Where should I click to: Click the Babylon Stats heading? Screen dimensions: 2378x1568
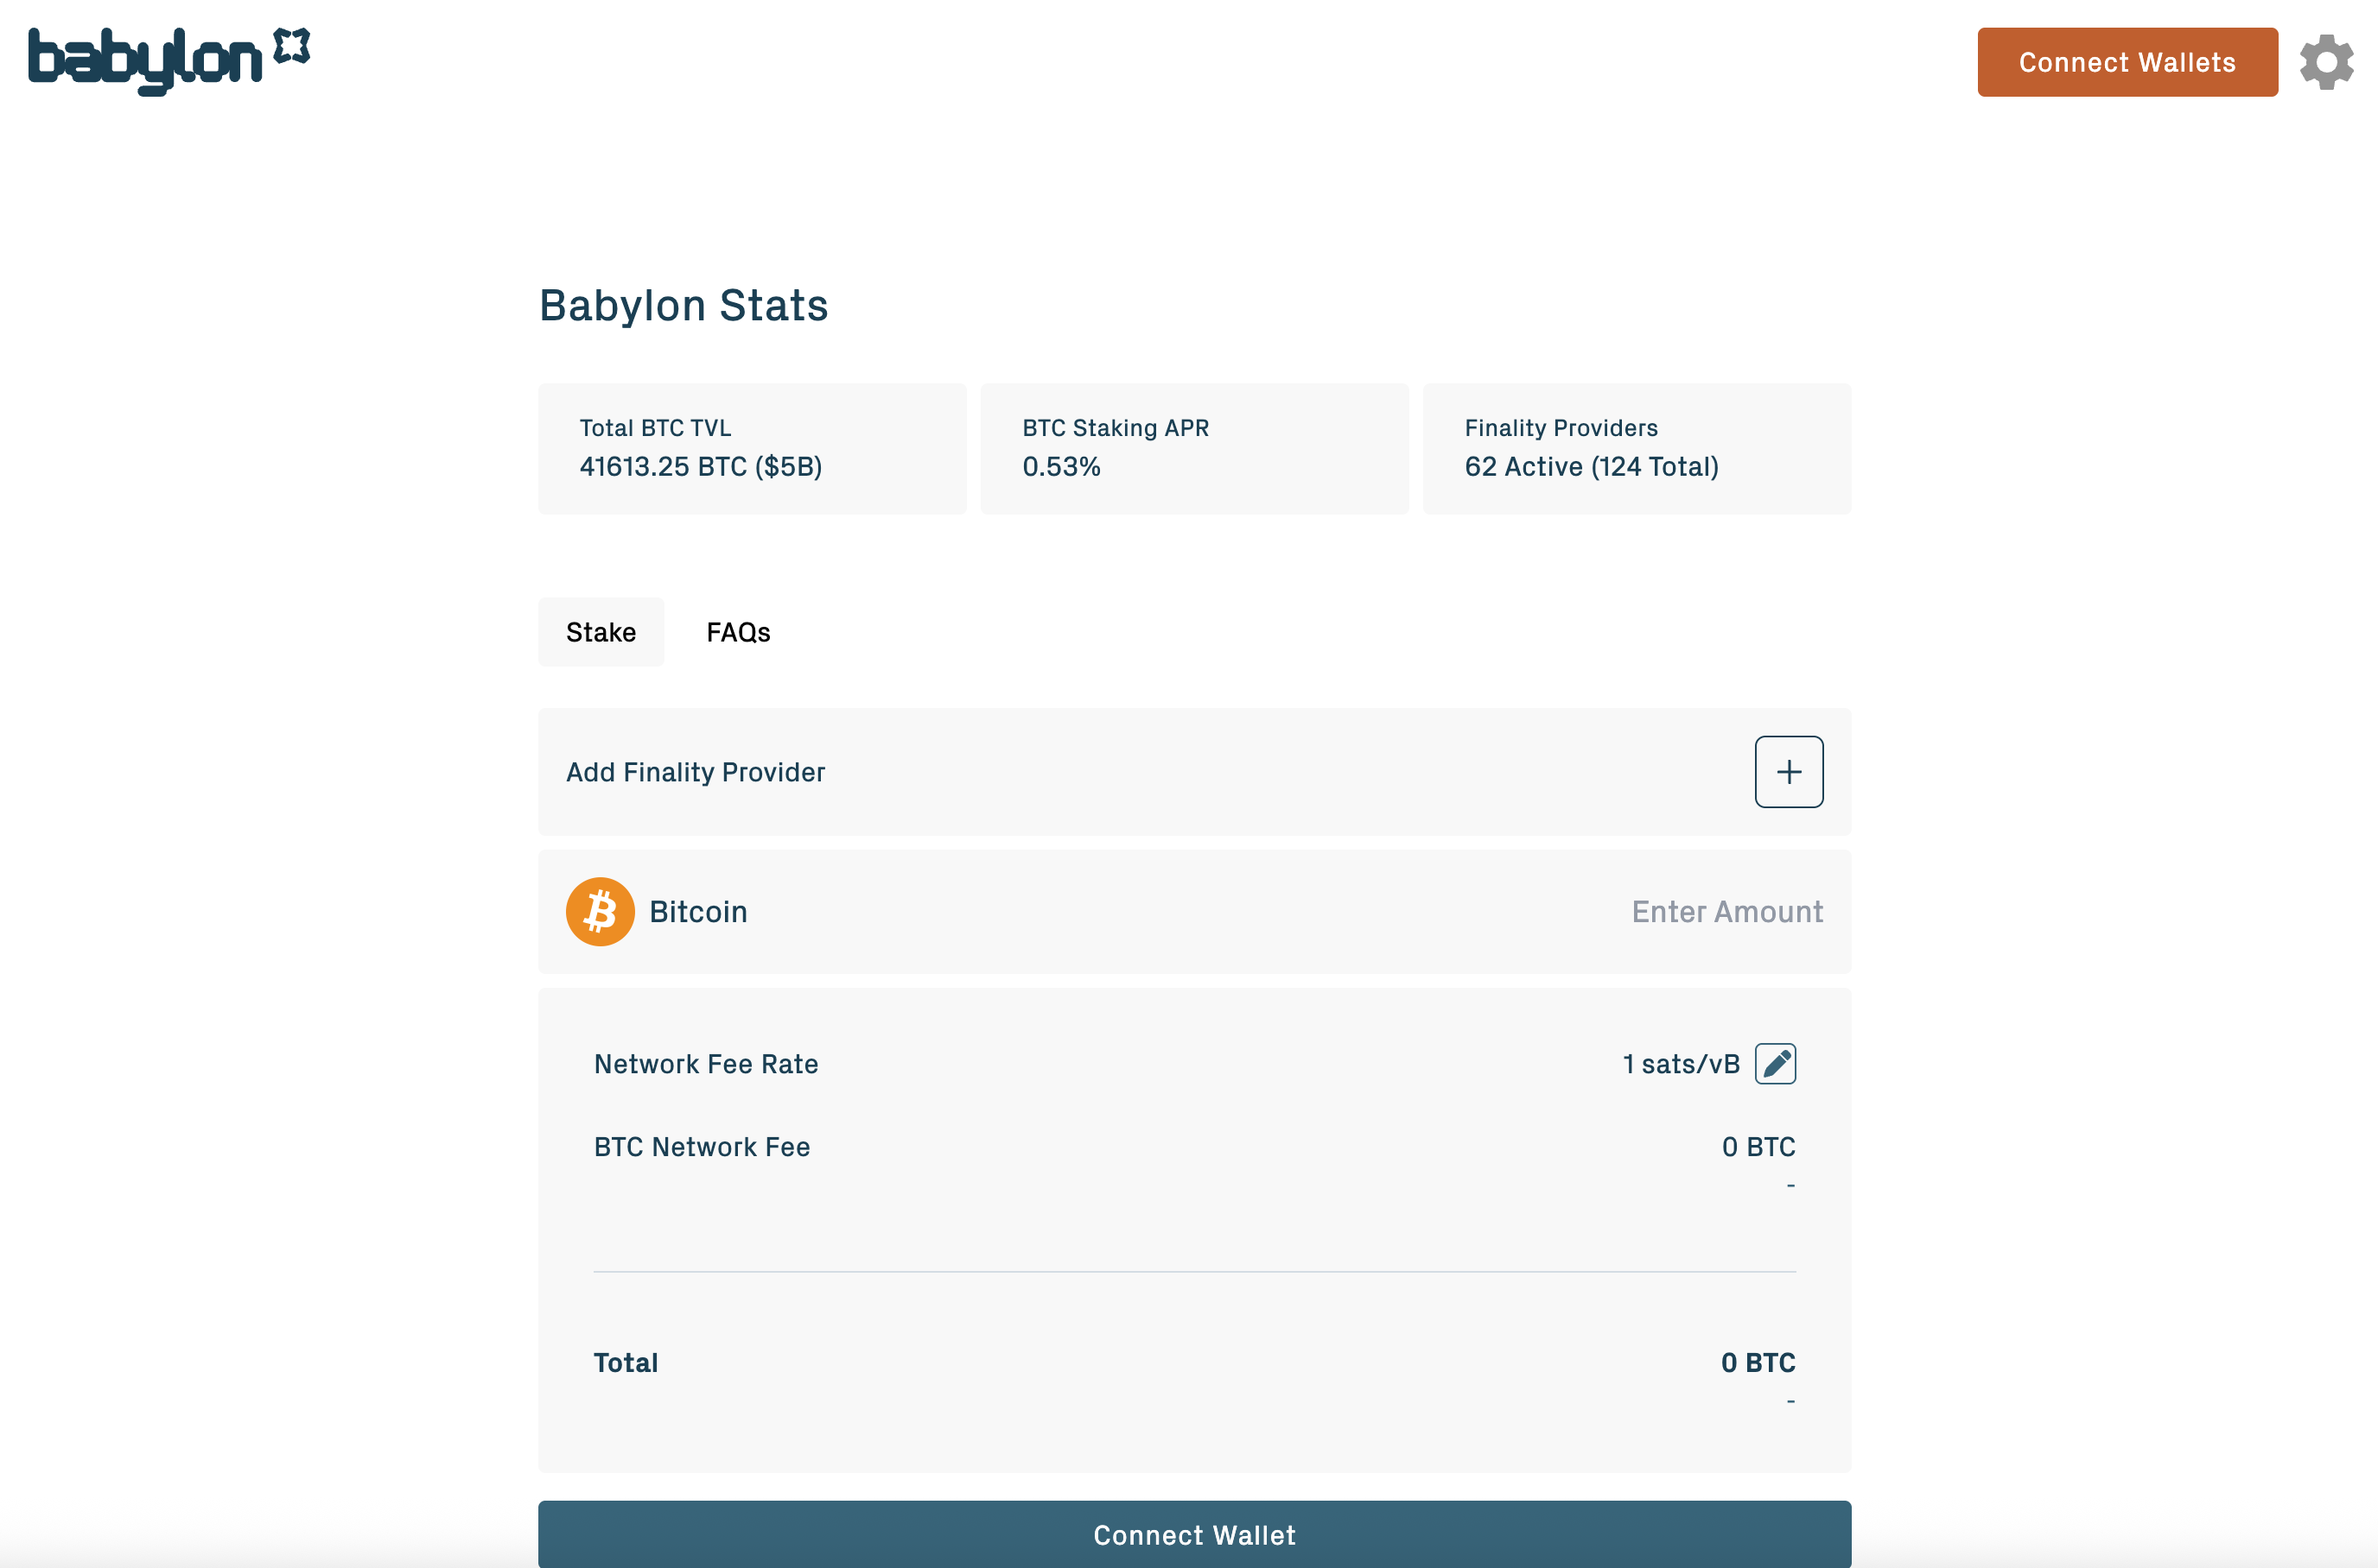(x=683, y=305)
